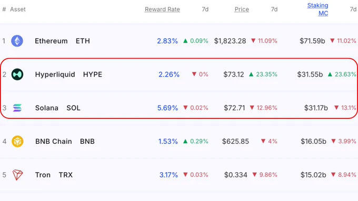
Task: Sort by Reward Rate column header
Action: tap(162, 9)
